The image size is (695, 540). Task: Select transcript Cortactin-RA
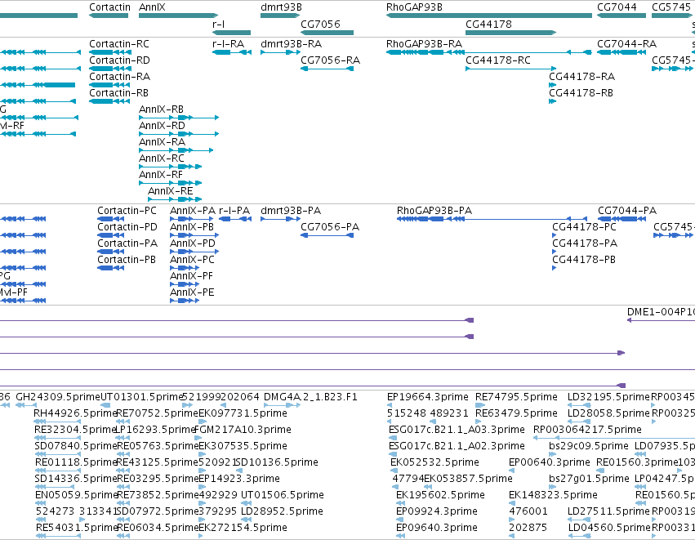click(x=110, y=85)
